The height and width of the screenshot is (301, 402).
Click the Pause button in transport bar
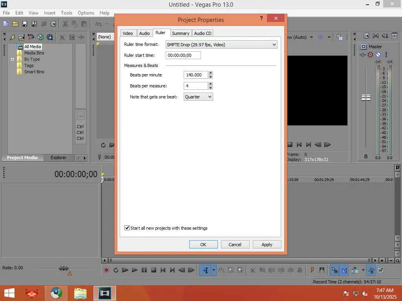(x=144, y=270)
